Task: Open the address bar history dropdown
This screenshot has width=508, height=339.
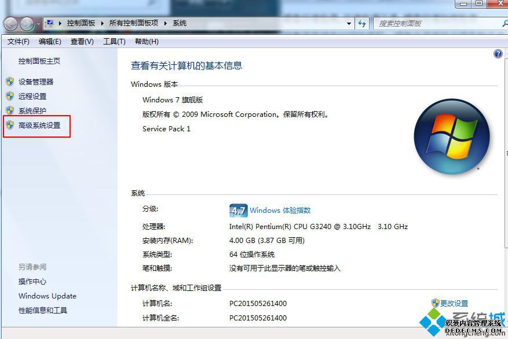Action: pos(349,24)
